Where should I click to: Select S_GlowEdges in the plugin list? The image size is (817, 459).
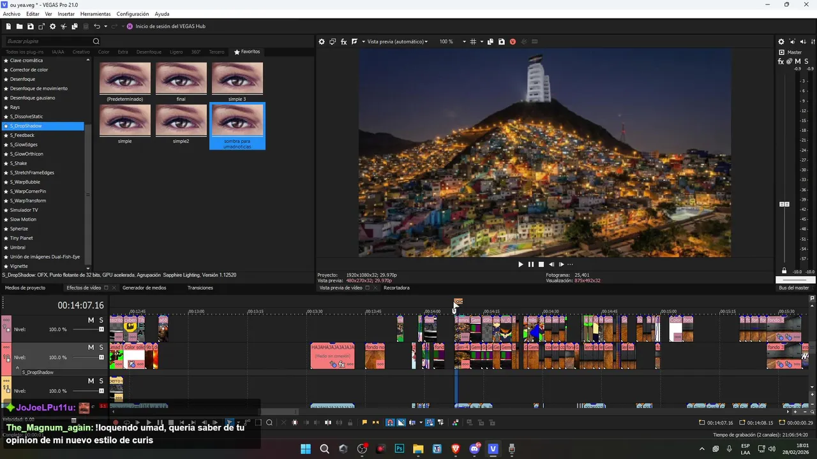pos(25,145)
